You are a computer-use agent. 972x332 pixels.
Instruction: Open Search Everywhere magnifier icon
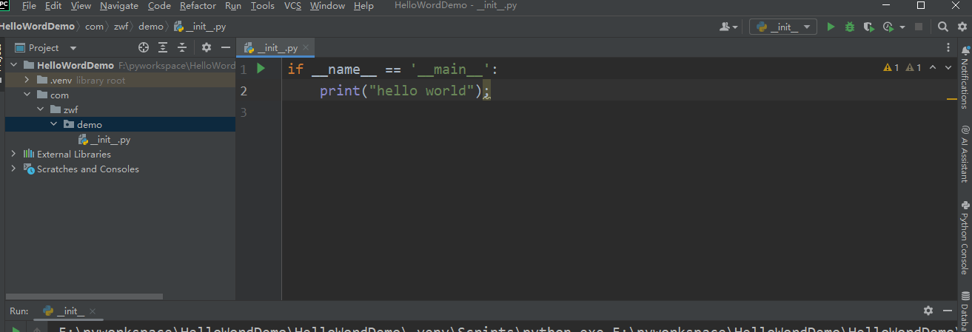pos(942,27)
